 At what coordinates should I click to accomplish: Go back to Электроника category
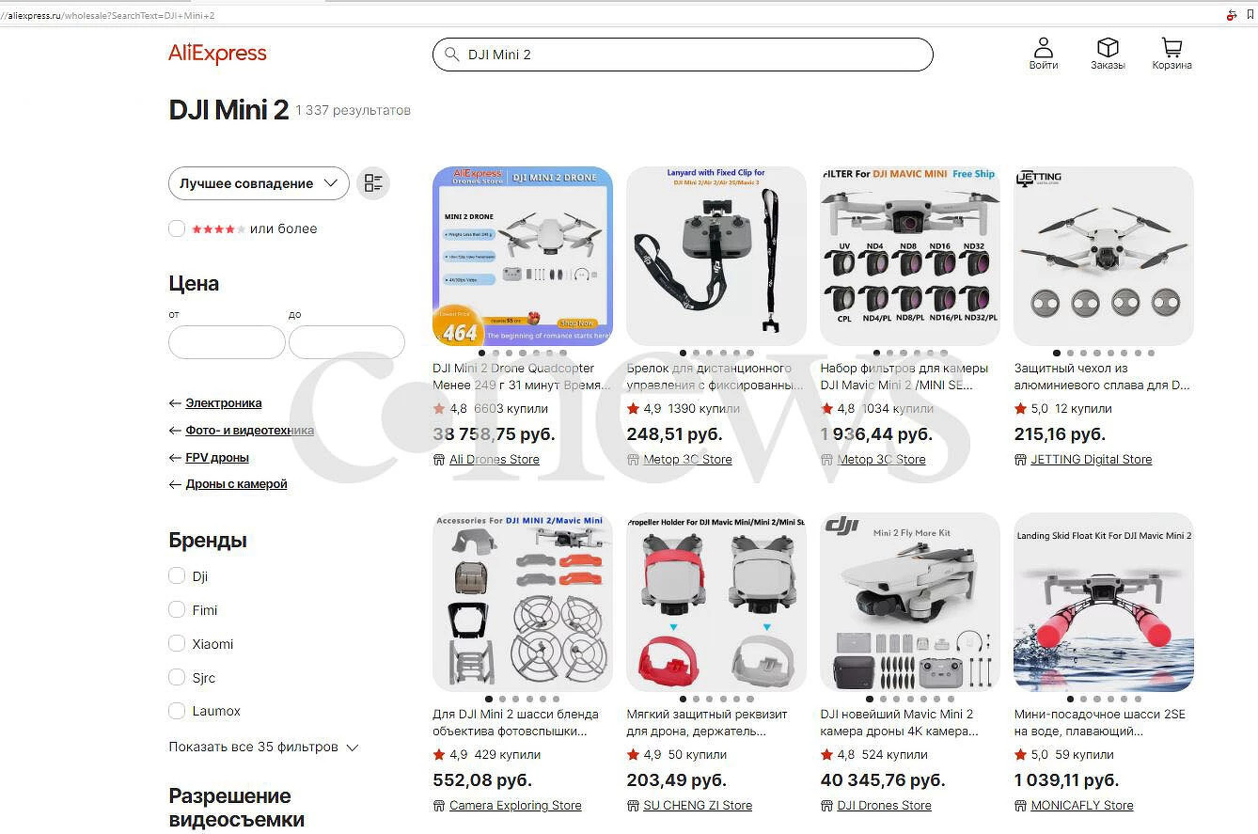(x=224, y=402)
